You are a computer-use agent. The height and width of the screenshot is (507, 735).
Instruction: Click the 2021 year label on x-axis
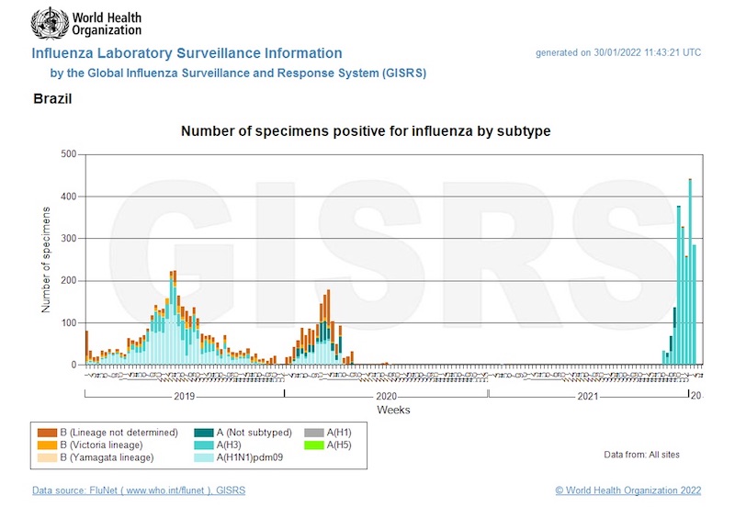point(588,397)
